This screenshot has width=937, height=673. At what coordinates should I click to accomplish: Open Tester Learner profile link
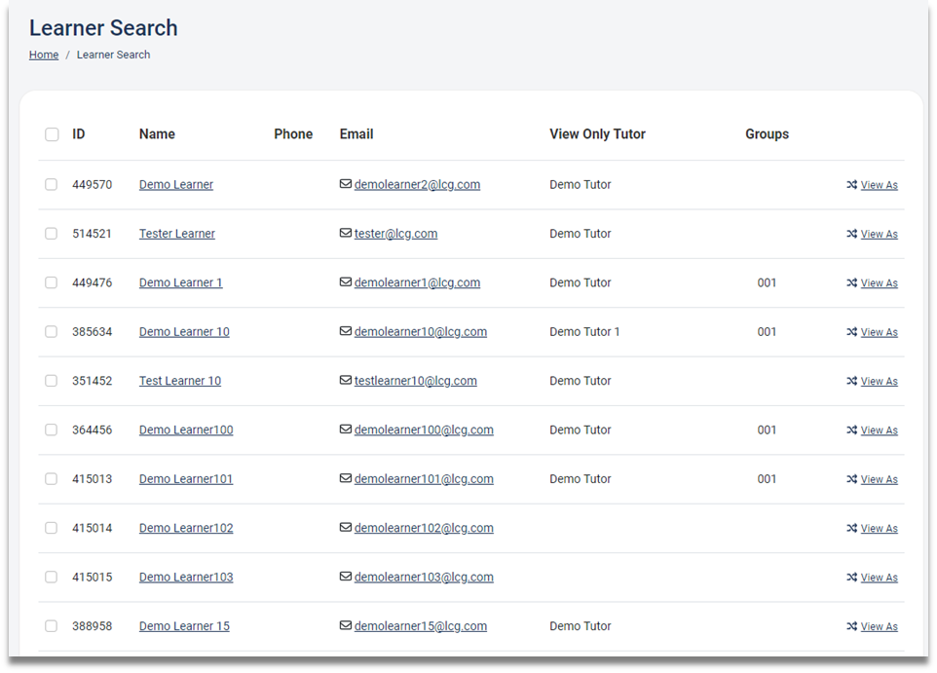tap(177, 234)
